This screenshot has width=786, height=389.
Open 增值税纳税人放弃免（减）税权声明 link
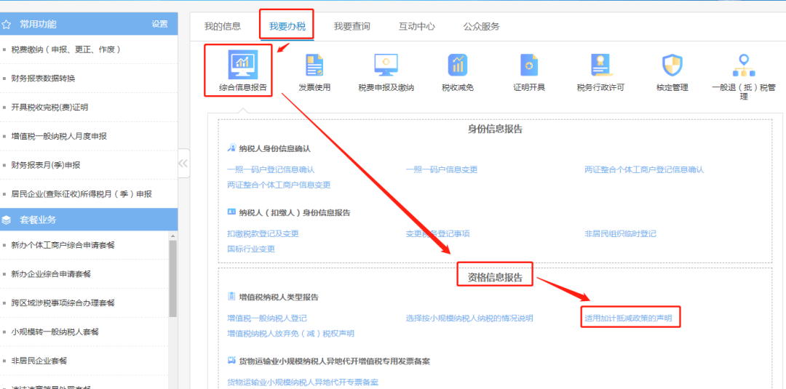click(290, 334)
